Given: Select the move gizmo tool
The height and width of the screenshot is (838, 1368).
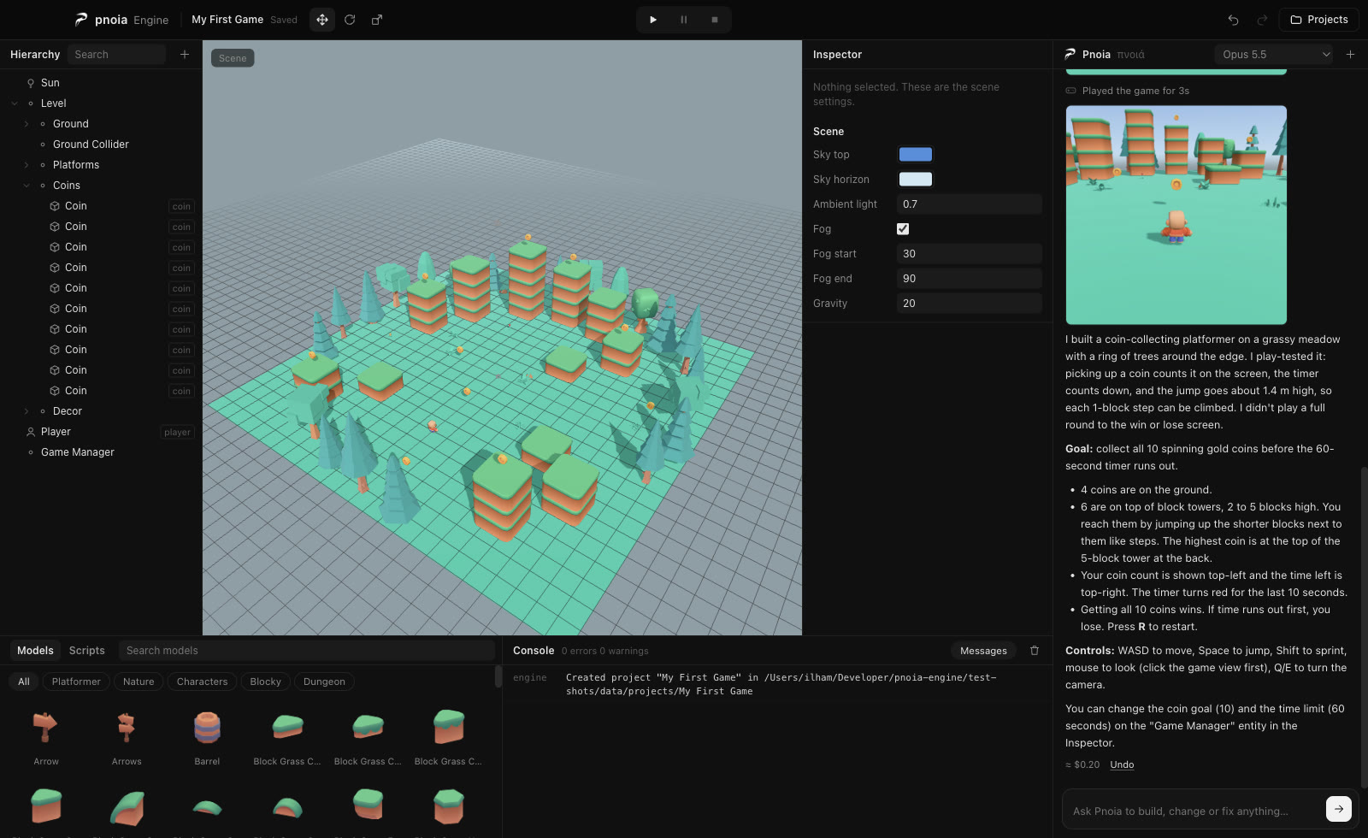Looking at the screenshot, I should coord(322,20).
